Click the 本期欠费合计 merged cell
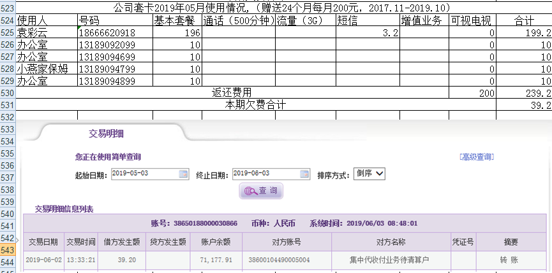 point(255,104)
